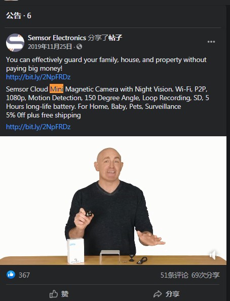Open the three-dot post options menu
This screenshot has width=230, height=301.
tap(211, 42)
